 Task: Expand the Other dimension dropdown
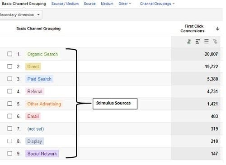[x=125, y=4]
